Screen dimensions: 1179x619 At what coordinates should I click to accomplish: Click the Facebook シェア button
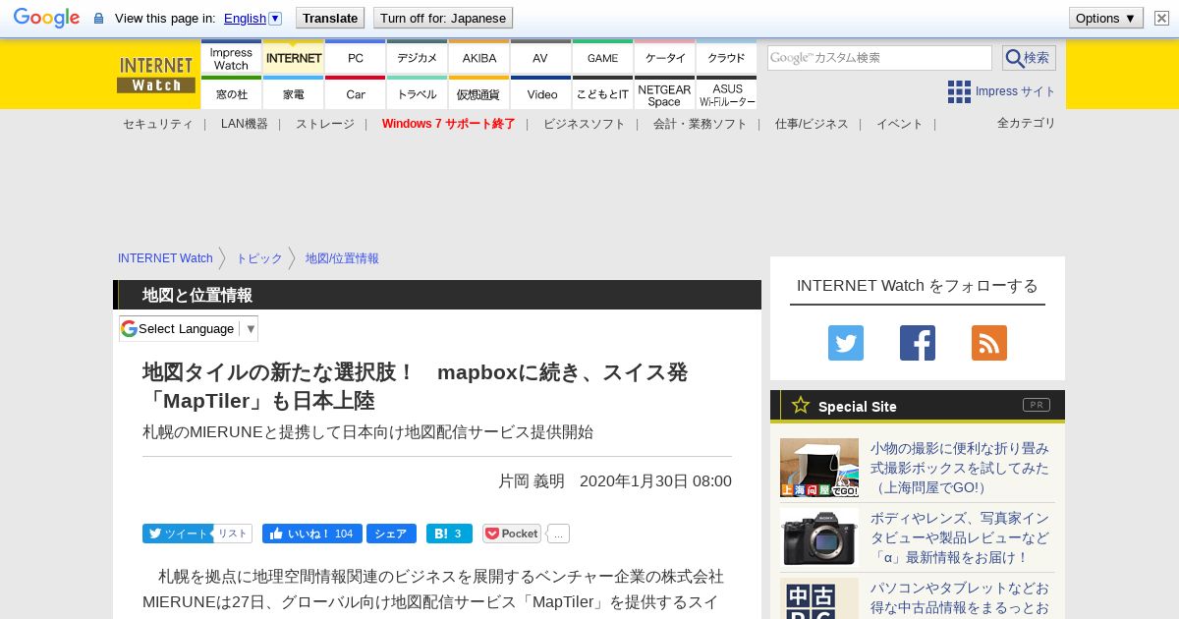[391, 534]
